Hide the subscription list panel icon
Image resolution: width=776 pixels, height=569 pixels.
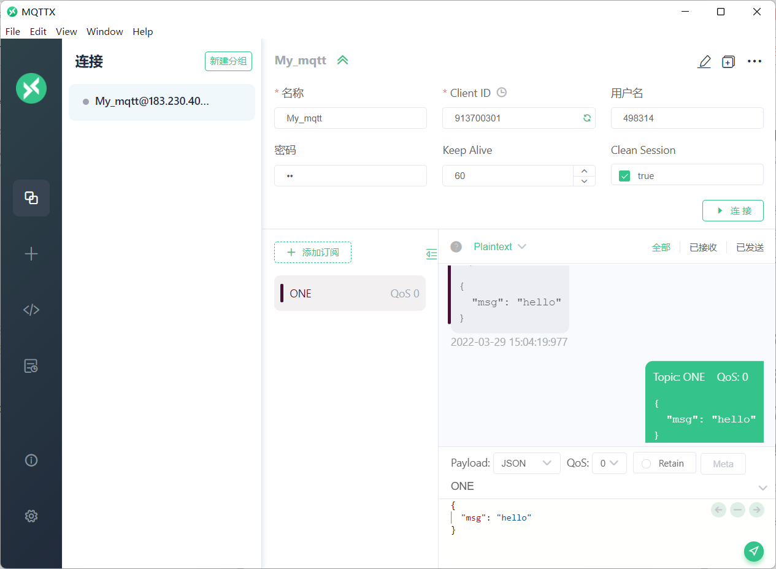coord(432,254)
